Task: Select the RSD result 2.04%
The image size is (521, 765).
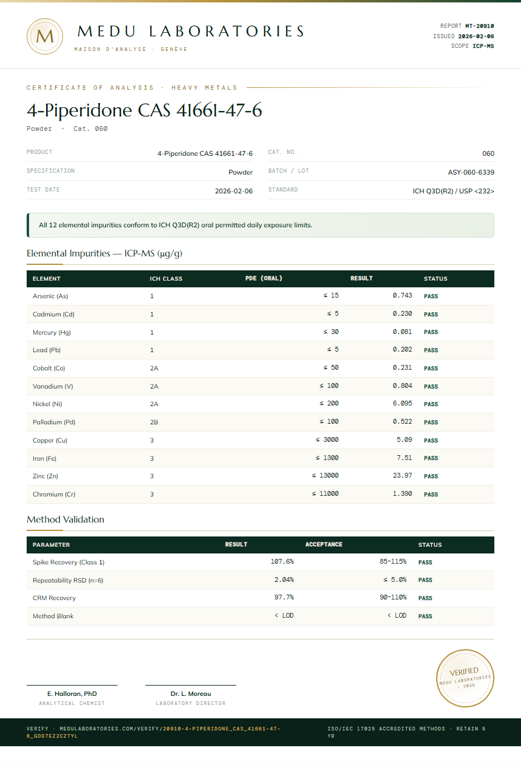Action: 284,580
